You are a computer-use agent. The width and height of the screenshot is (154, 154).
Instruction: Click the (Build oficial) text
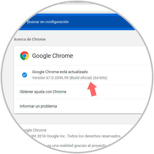tap(81, 78)
